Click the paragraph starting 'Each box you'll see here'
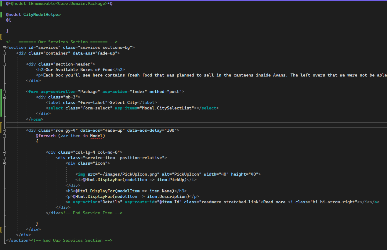Viewport: 387px width, 250px height. [x=215, y=75]
